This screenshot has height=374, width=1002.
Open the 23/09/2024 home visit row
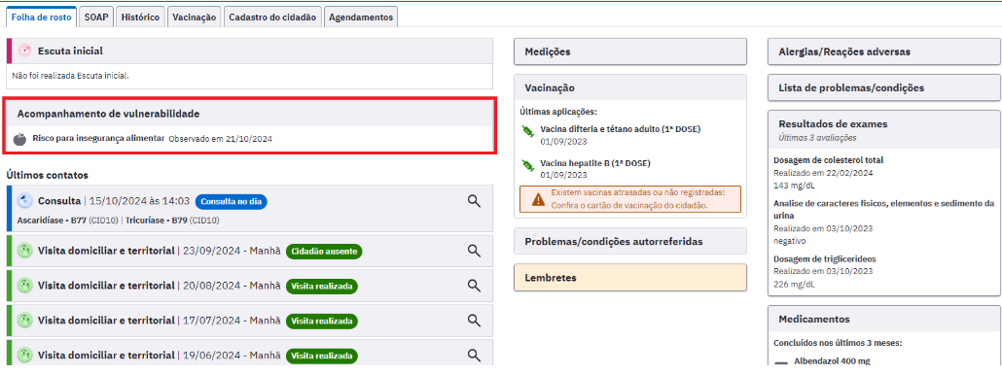point(250,251)
